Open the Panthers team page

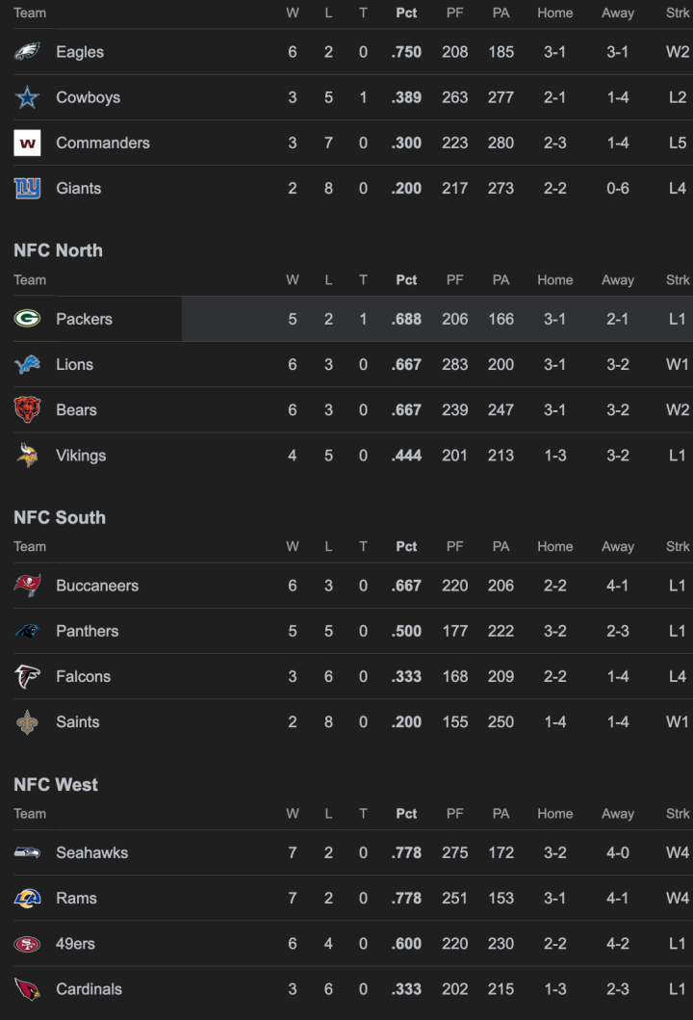coord(87,631)
